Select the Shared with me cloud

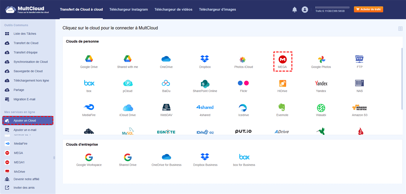(128, 62)
